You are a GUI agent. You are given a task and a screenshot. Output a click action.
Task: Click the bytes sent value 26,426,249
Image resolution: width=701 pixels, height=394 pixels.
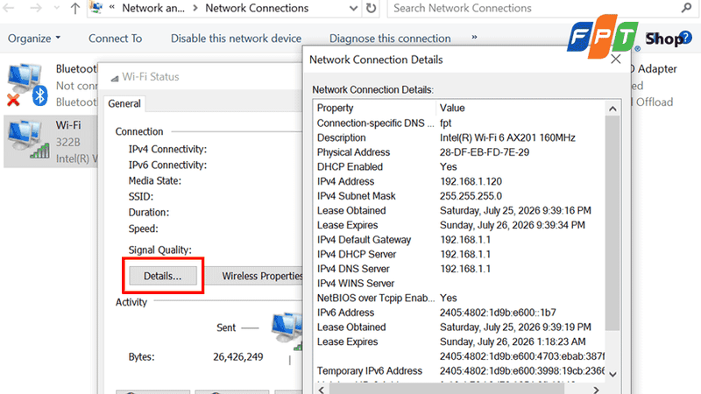click(237, 357)
